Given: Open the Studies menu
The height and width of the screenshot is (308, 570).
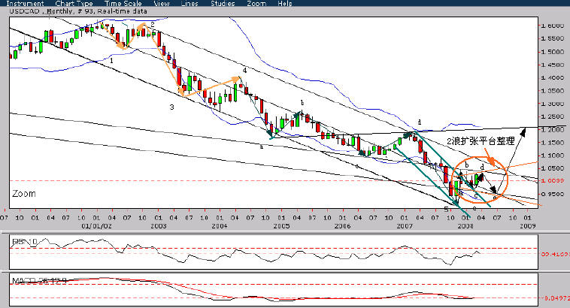Looking at the screenshot, I should (223, 3).
